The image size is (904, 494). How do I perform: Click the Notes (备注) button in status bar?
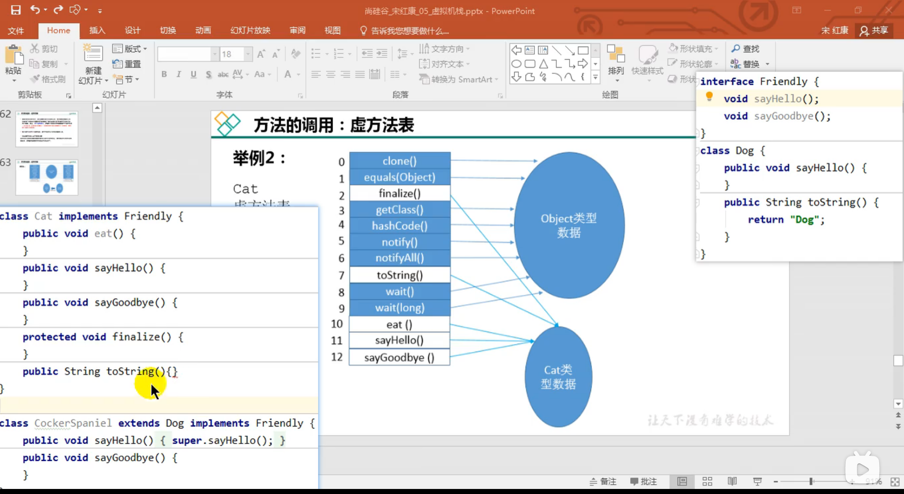tap(603, 481)
